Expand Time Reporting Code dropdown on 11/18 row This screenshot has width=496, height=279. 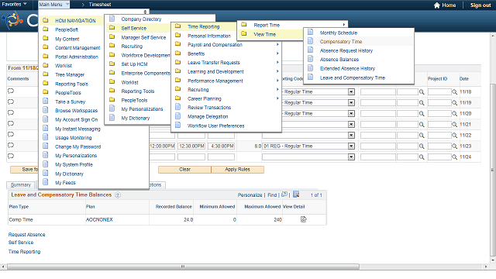(x=351, y=91)
